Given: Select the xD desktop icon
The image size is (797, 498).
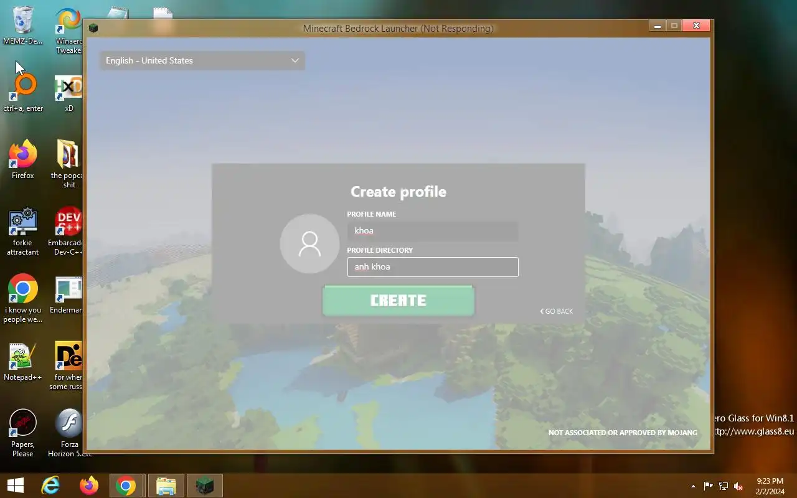Looking at the screenshot, I should click(68, 93).
